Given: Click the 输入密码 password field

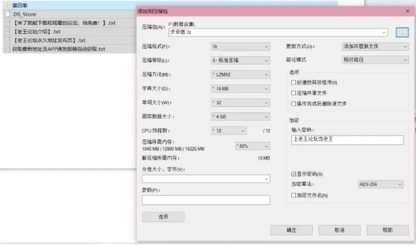Looking at the screenshot, I should click(x=347, y=140).
